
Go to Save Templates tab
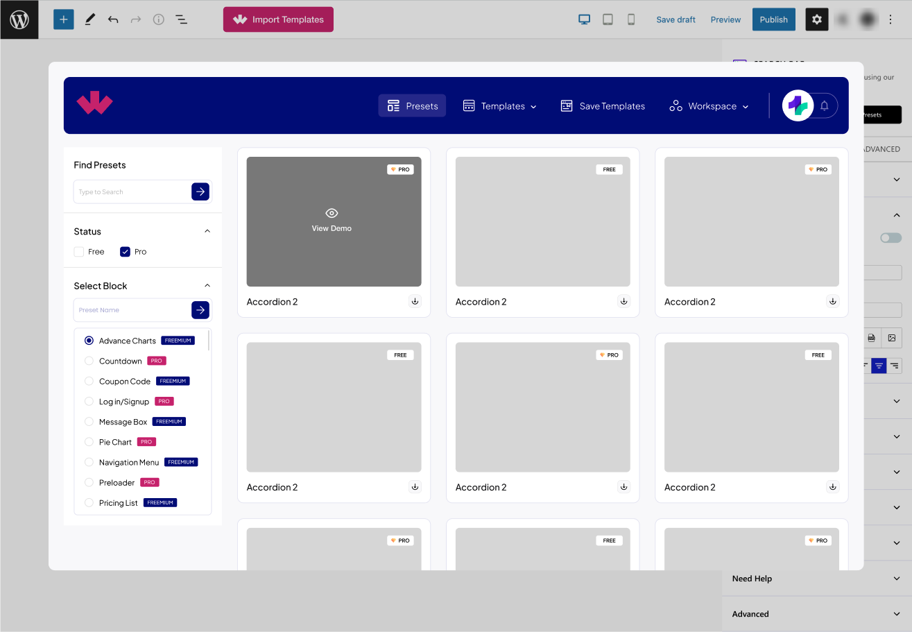603,106
